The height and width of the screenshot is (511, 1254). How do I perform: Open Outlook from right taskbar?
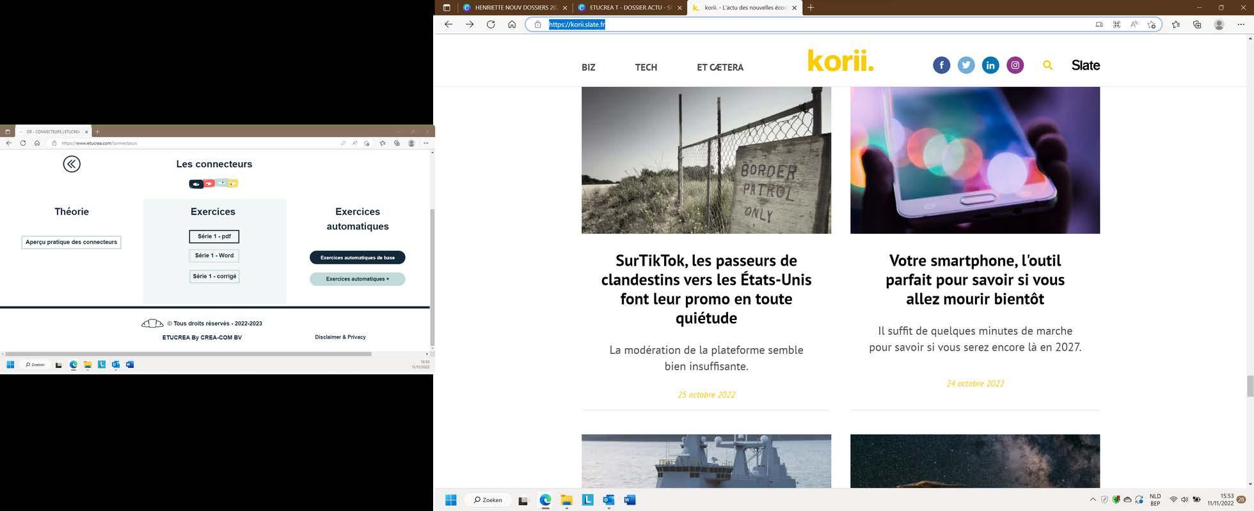pos(608,500)
